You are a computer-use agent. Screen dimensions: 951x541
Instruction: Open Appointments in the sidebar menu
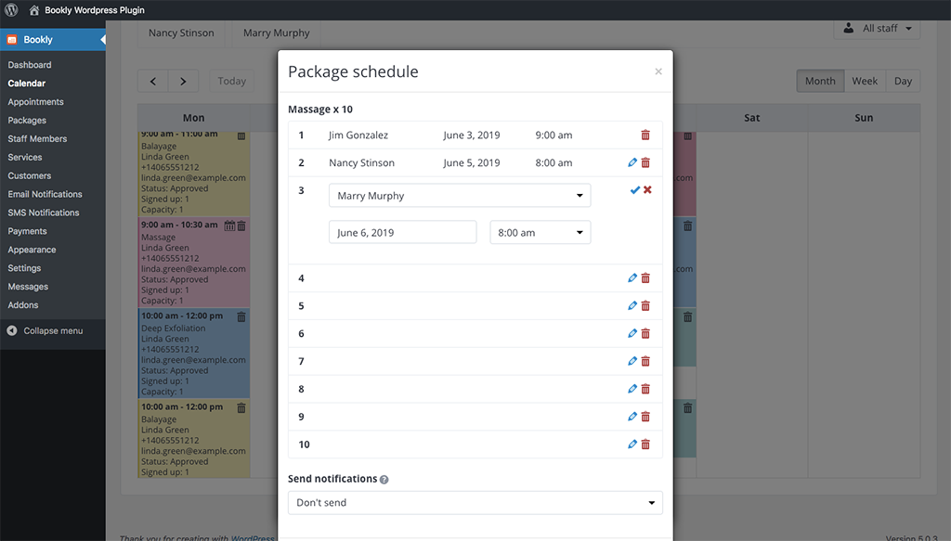click(35, 102)
